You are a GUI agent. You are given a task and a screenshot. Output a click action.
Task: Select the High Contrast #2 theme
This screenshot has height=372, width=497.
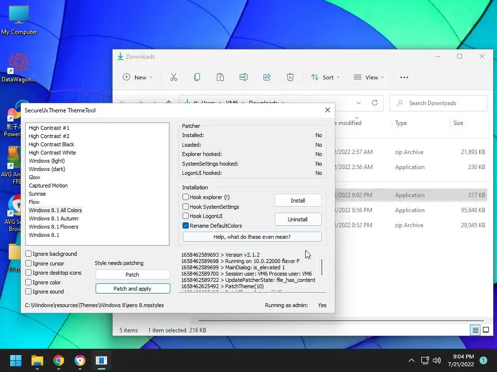pos(49,136)
